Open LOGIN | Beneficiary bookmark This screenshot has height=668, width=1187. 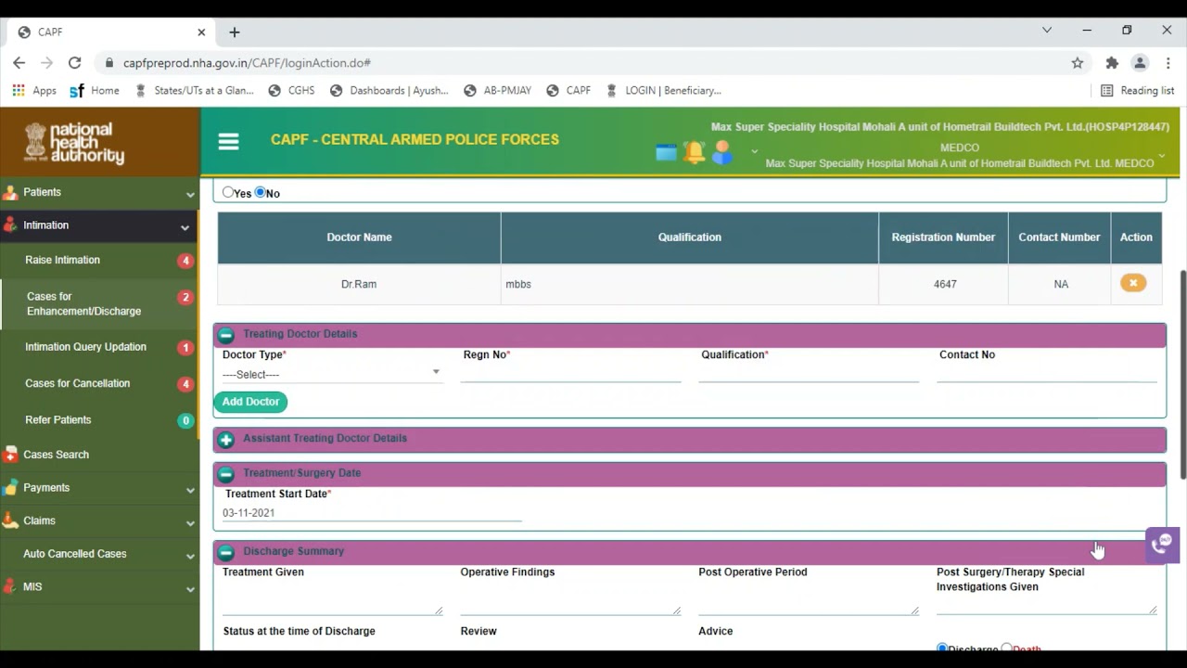click(663, 90)
